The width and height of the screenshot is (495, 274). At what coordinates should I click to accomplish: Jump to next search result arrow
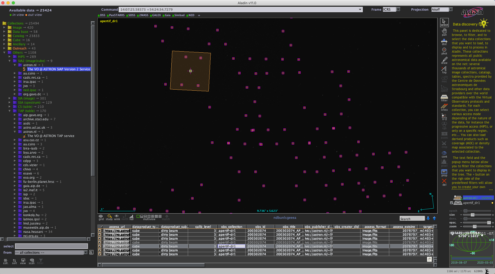tap(428, 218)
